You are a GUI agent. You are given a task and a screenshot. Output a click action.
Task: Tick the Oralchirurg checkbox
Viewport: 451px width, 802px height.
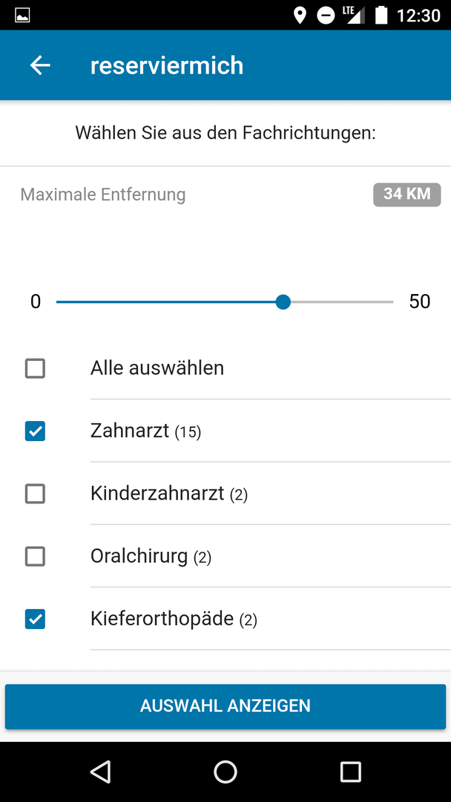click(36, 556)
